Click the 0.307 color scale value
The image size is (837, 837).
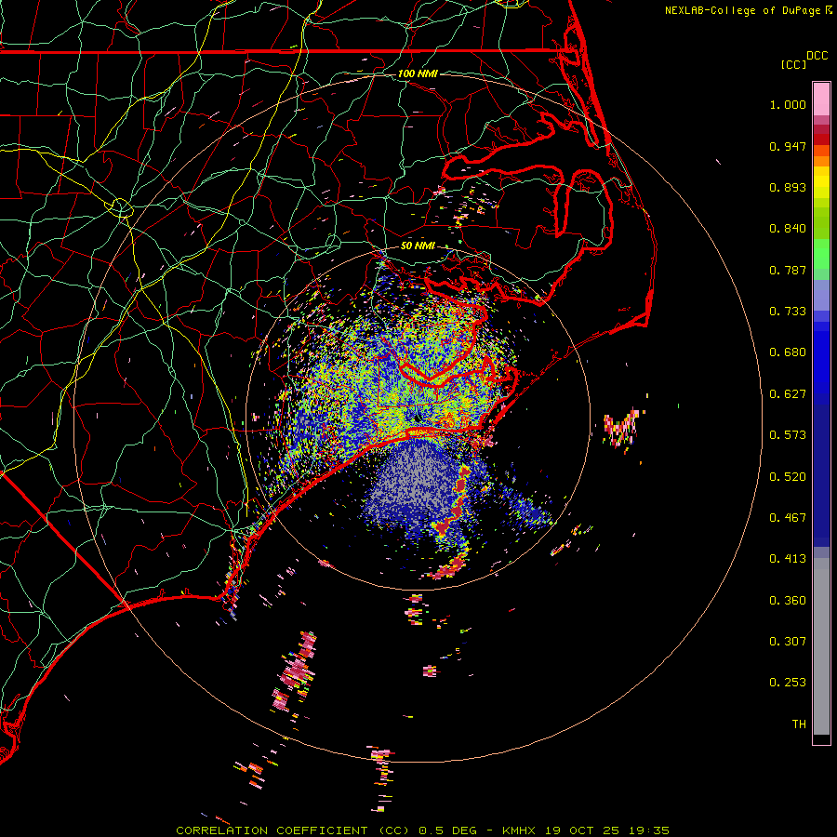coord(788,642)
